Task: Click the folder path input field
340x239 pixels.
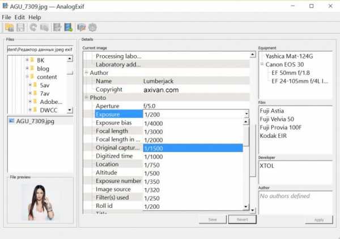Action: pyautogui.click(x=40, y=49)
